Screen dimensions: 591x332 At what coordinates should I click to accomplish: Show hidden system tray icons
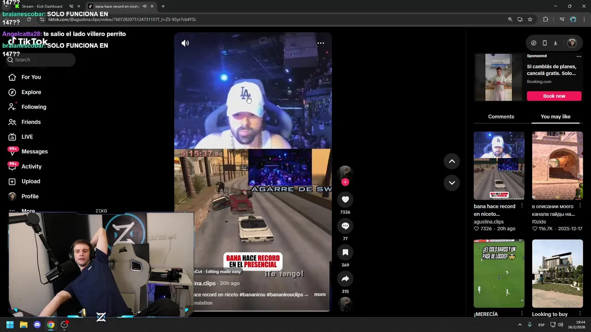[x=520, y=325]
